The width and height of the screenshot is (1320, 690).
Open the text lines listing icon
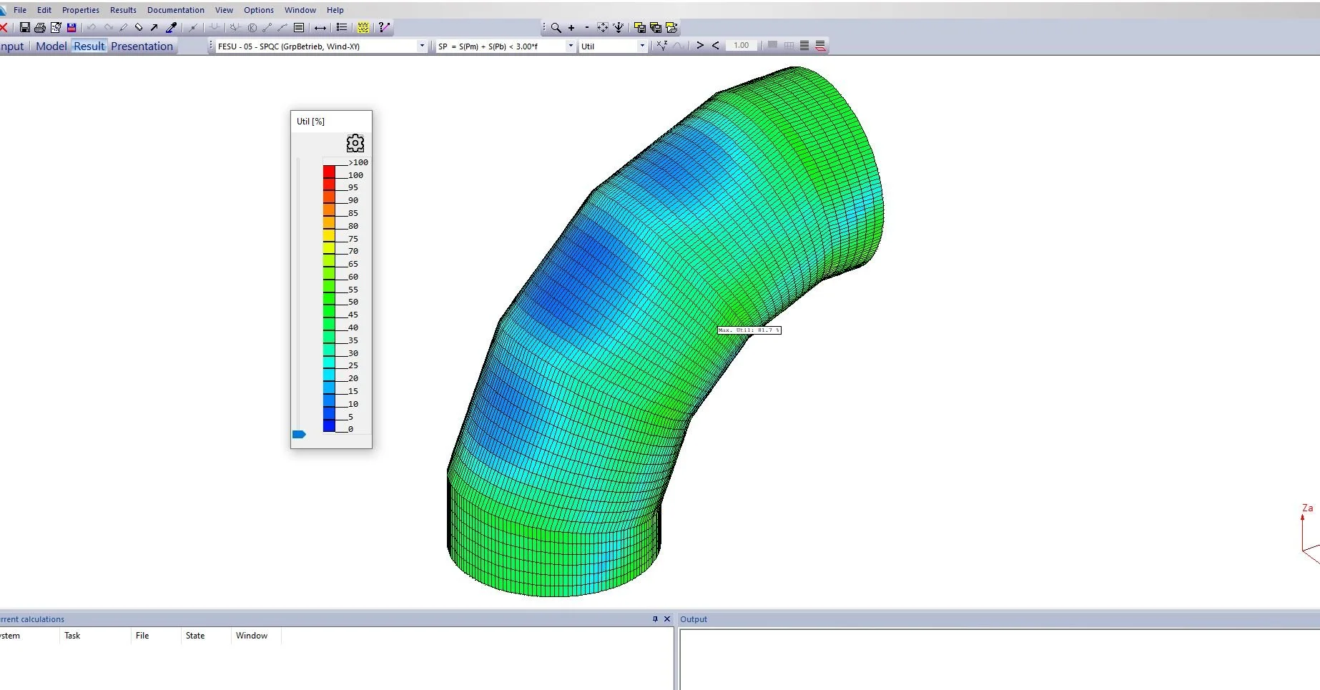click(x=299, y=28)
